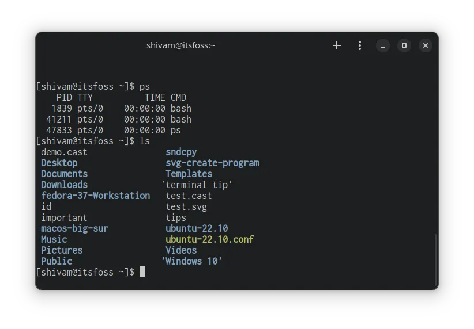Open a new tab with plus icon

pyautogui.click(x=337, y=45)
